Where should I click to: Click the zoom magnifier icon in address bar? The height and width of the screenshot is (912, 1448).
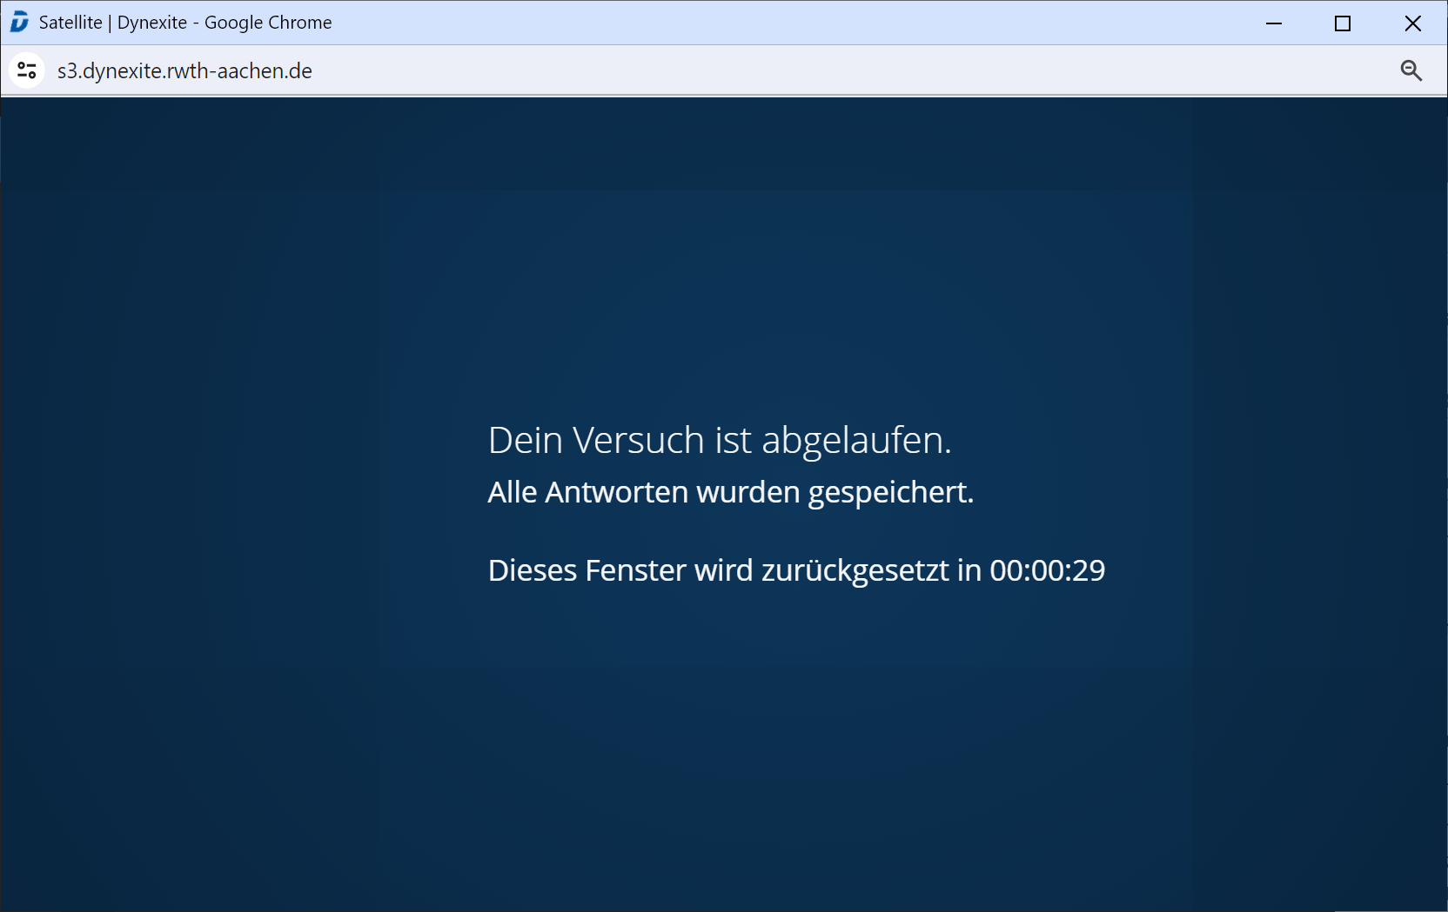[1411, 70]
